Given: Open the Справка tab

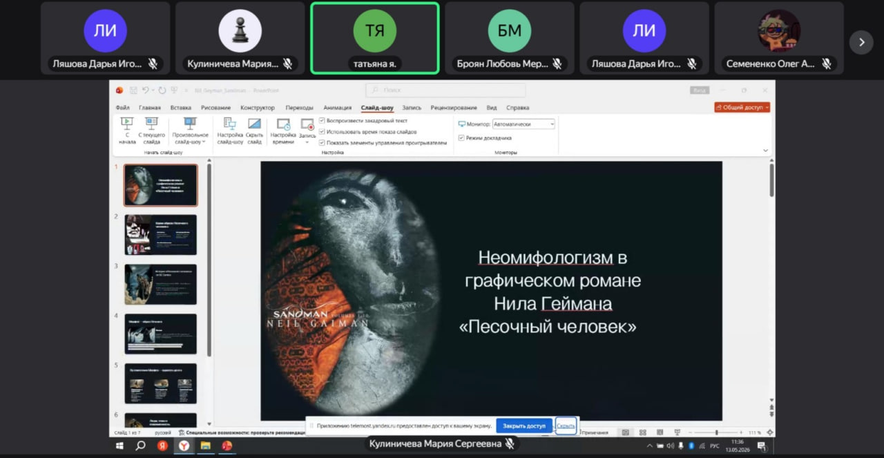Looking at the screenshot, I should pyautogui.click(x=518, y=108).
